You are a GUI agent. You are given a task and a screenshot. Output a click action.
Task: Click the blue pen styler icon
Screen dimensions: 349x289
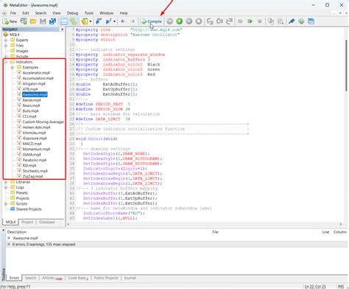pyautogui.click(x=292, y=21)
